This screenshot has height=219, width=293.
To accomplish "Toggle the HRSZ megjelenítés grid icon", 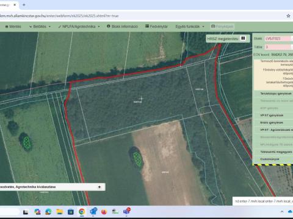I will tap(243, 38).
